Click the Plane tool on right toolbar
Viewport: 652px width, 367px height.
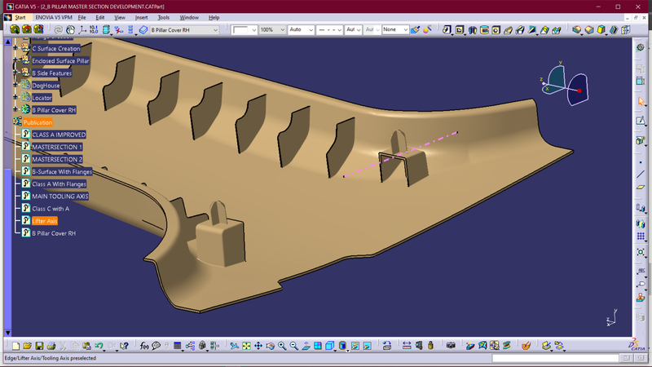641,187
